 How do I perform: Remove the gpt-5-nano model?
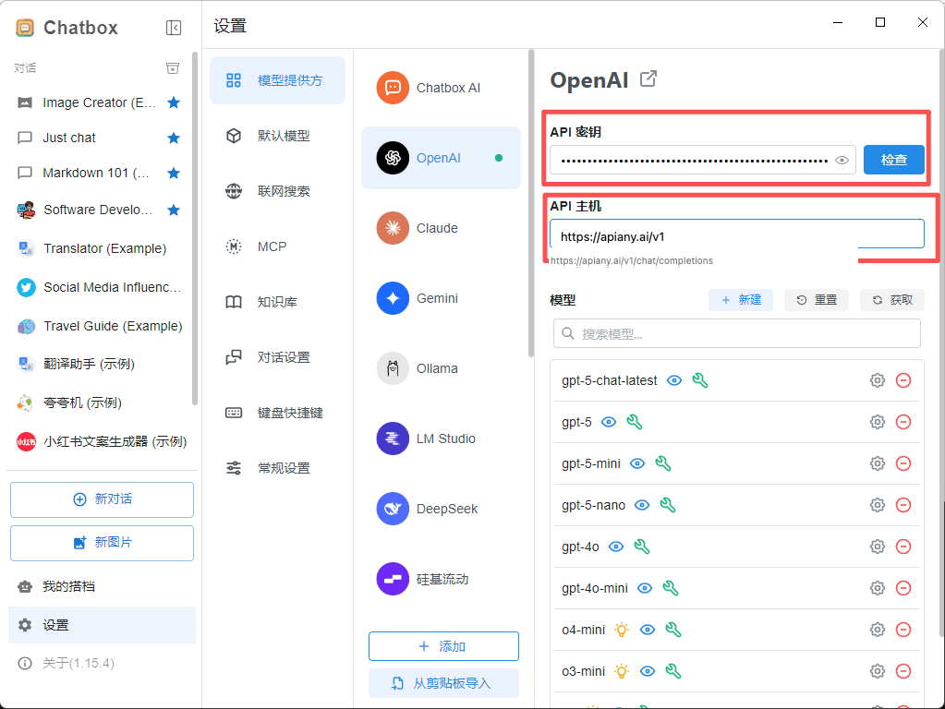(x=903, y=505)
